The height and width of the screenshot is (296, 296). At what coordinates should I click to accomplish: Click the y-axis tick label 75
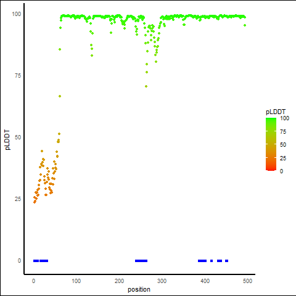(x=18, y=76)
